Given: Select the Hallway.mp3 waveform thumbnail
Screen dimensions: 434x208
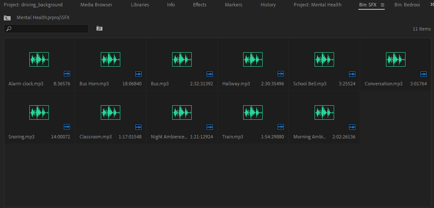Looking at the screenshot, I should click(253, 59).
